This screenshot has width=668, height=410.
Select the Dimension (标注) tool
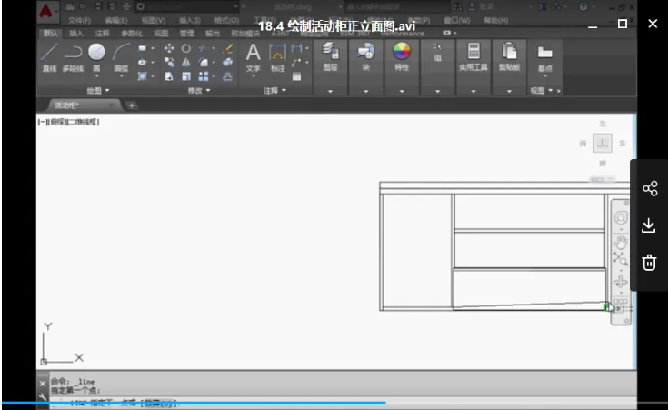click(x=277, y=57)
